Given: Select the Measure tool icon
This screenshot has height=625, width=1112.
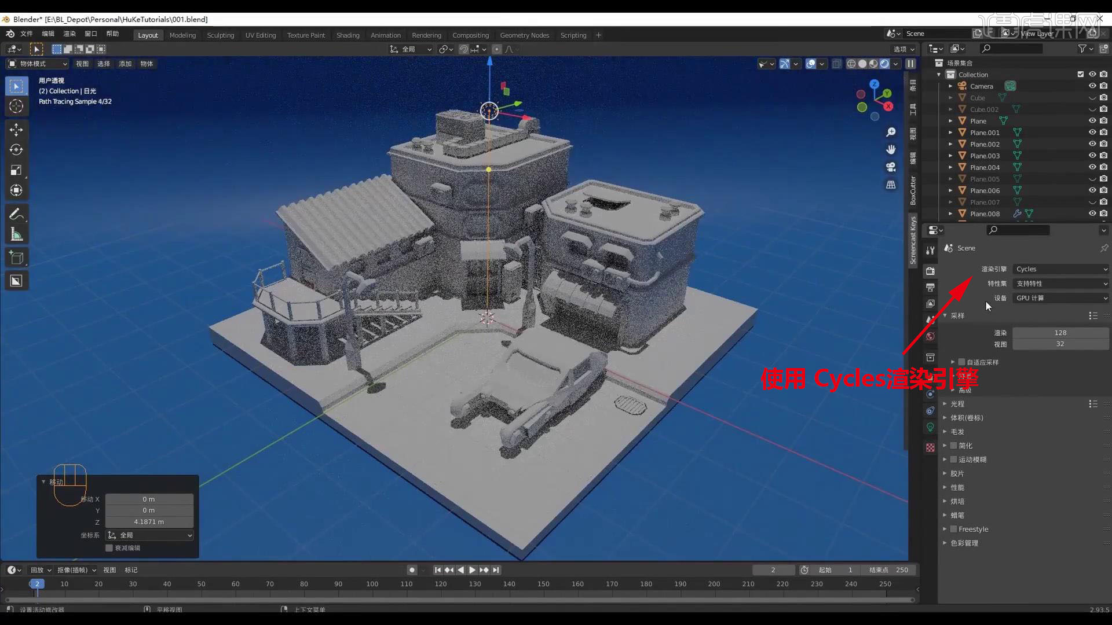Looking at the screenshot, I should [x=16, y=236].
